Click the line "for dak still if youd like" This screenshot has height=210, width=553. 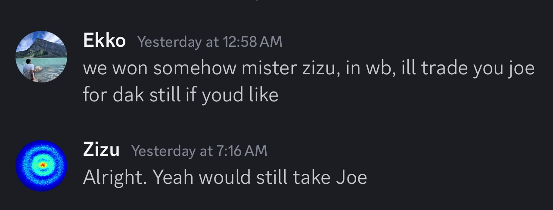(180, 95)
